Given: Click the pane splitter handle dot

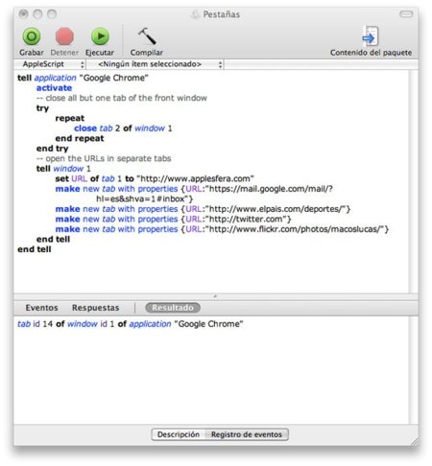Looking at the screenshot, I should [215, 296].
